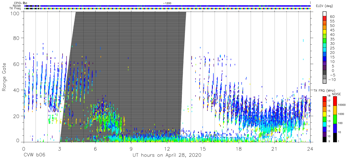The image size is (349, 161).
Task: Click the '15' hour tick on x-axis
Action: coord(203,149)
